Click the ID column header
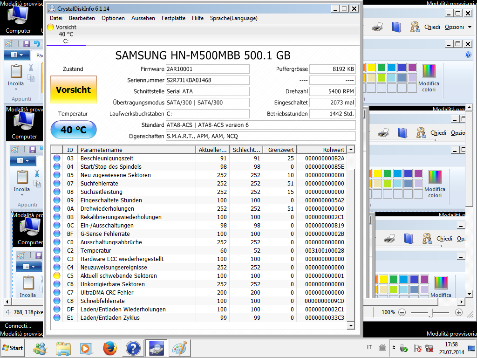This screenshot has height=358, width=477. tap(70, 150)
